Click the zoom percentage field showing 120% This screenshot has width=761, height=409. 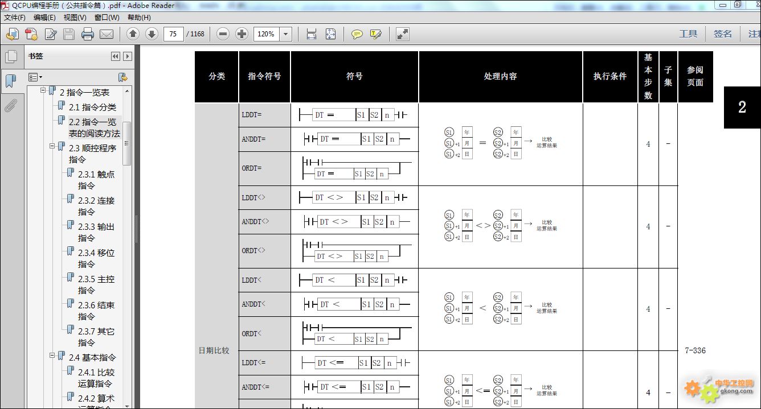[266, 34]
